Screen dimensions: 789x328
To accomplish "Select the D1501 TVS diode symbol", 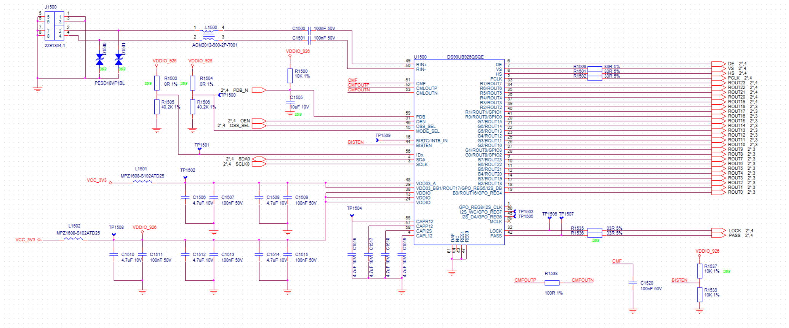I will click(x=119, y=60).
